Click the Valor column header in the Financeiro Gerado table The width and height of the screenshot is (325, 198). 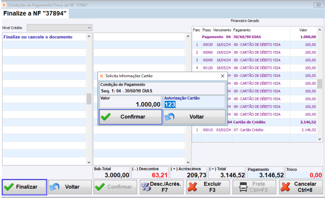coord(303,30)
